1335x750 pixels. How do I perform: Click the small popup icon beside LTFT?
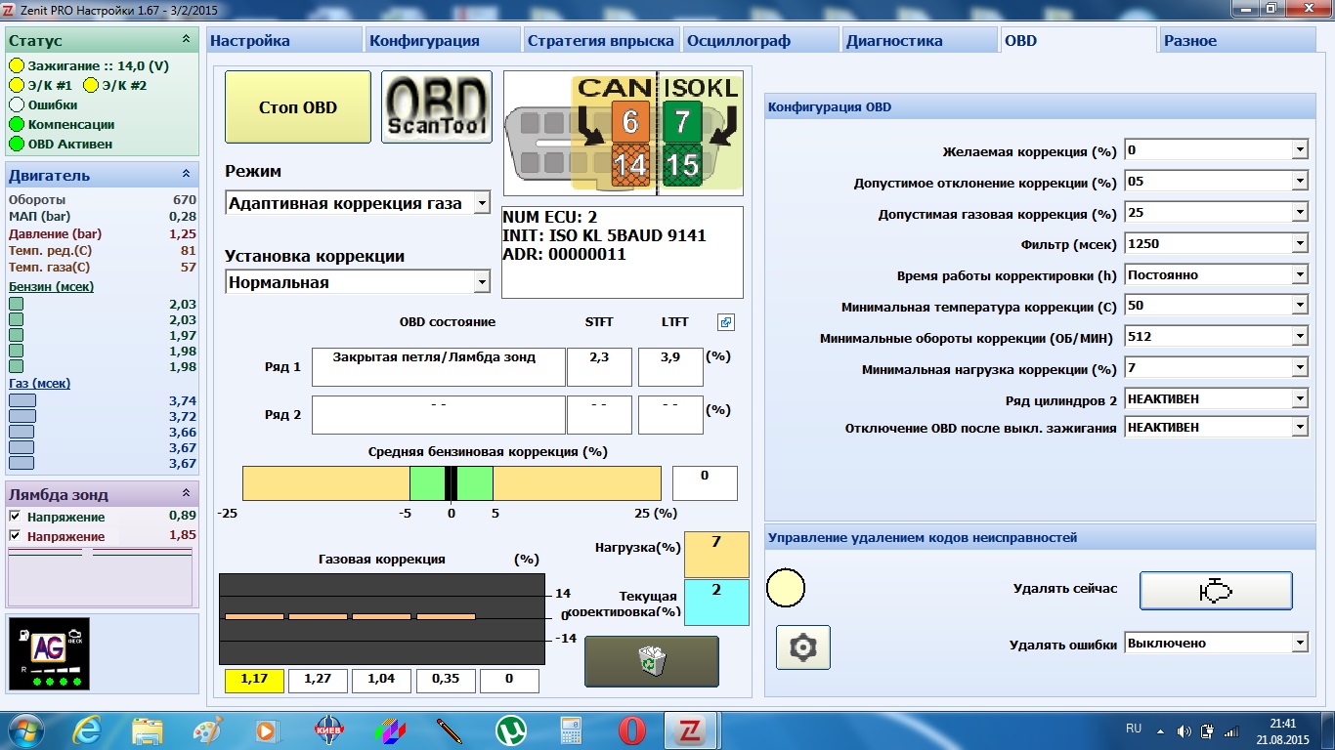725,322
